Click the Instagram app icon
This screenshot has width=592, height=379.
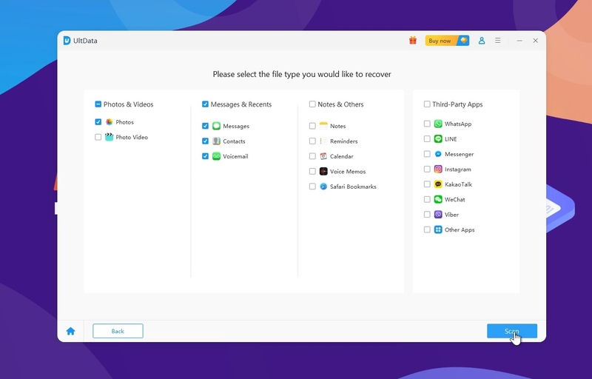tap(438, 170)
